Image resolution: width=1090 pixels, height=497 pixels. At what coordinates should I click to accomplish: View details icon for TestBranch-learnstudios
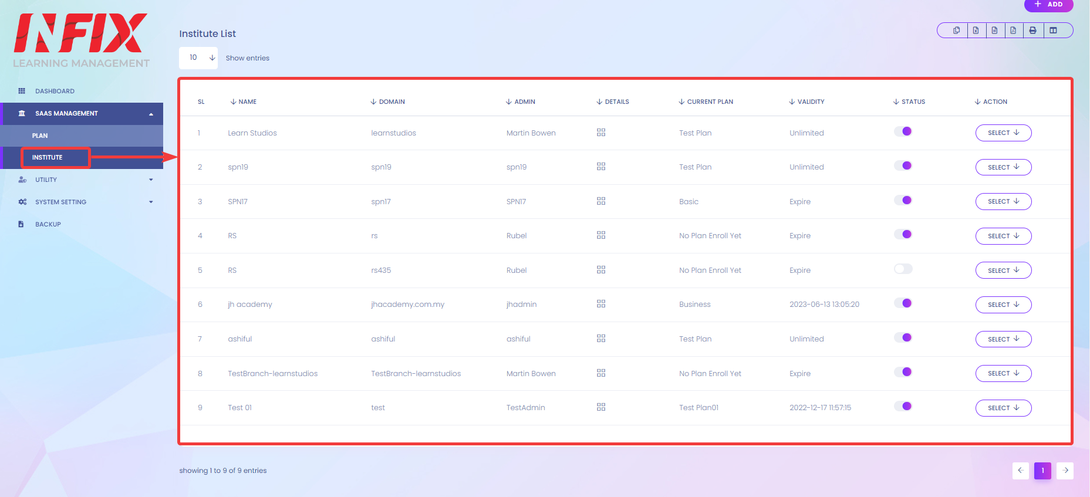[601, 373]
